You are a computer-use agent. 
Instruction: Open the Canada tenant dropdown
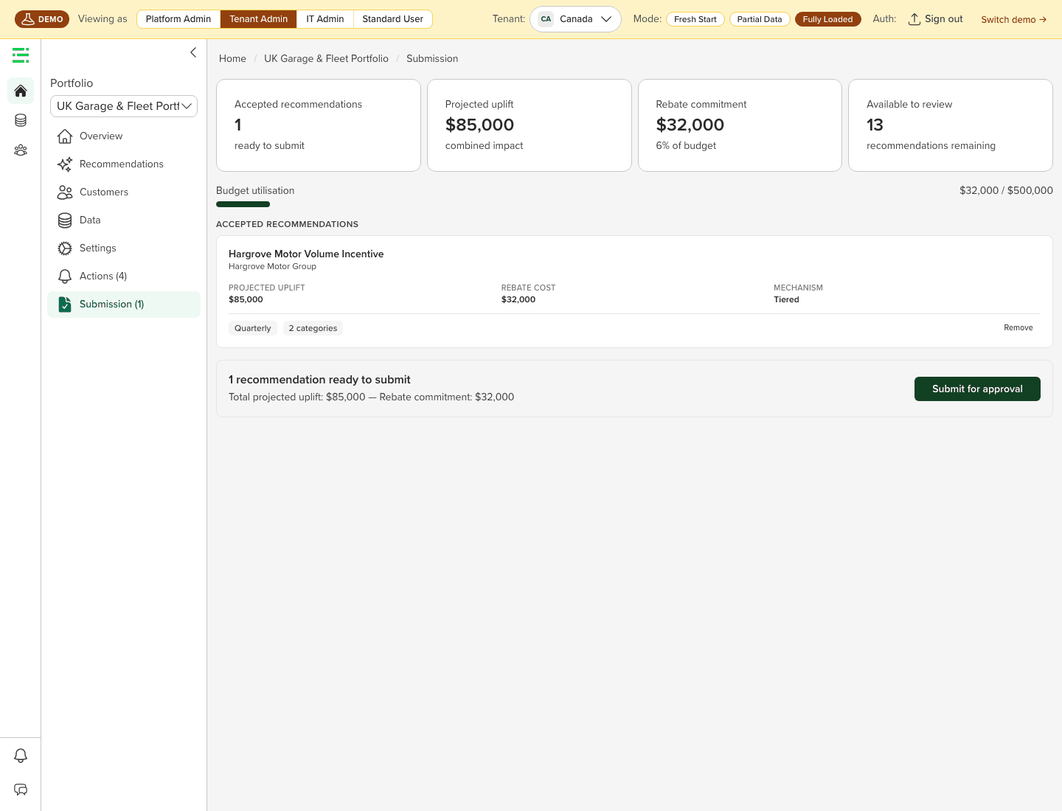pos(575,19)
